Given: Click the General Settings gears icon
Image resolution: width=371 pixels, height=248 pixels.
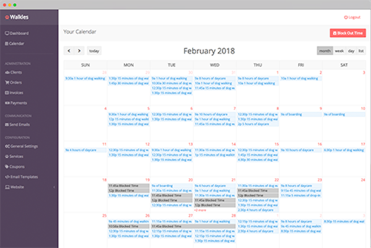Looking at the screenshot, I should (7, 146).
